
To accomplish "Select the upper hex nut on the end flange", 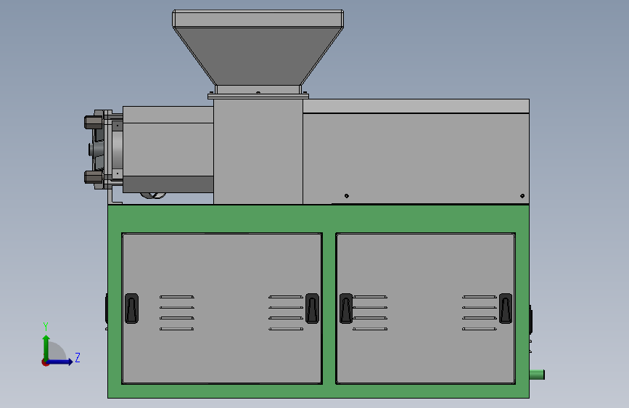I will pyautogui.click(x=93, y=122).
